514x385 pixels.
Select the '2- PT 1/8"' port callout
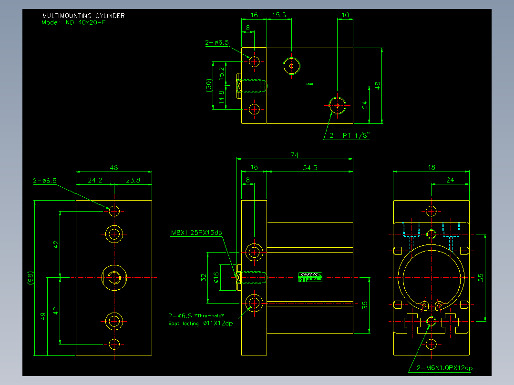pos(350,135)
